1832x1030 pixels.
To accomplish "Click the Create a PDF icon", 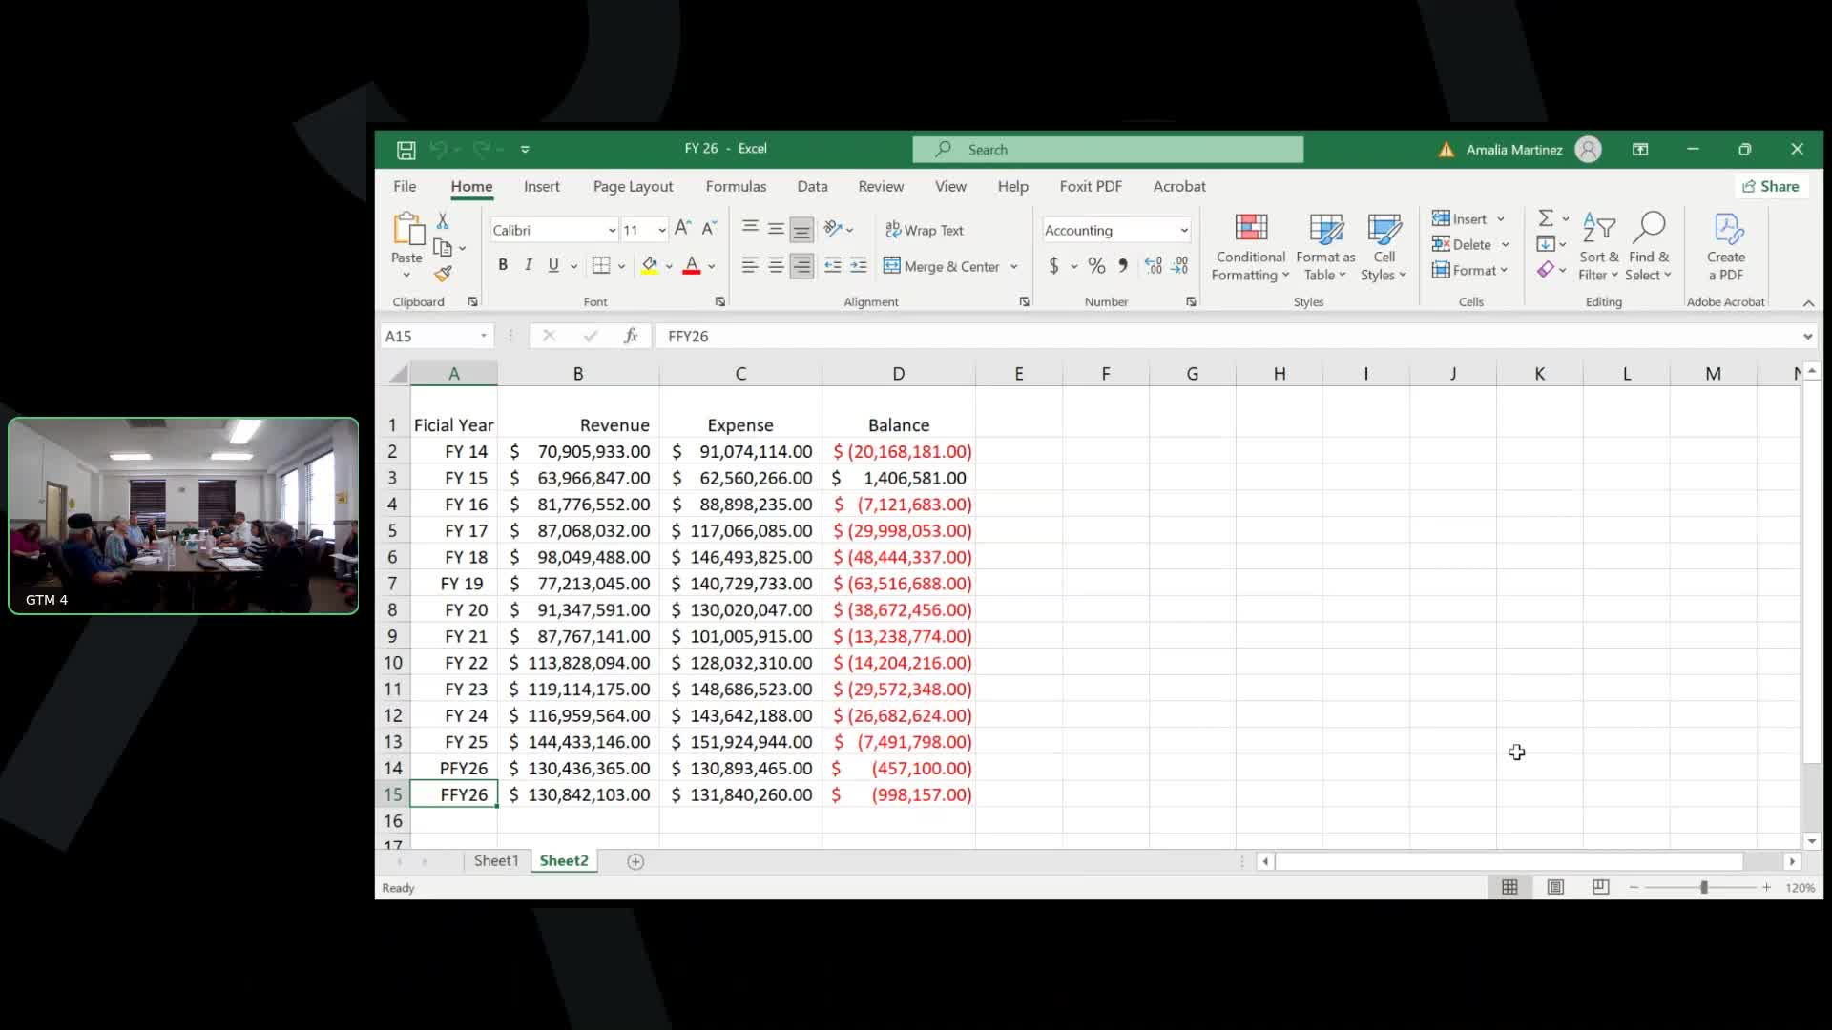I will click(1726, 230).
